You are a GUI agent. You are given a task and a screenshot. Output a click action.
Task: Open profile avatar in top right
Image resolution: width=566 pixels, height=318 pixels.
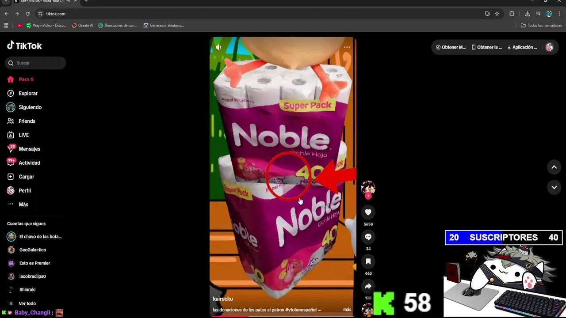pos(549,47)
